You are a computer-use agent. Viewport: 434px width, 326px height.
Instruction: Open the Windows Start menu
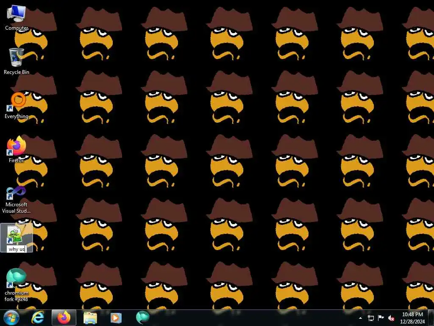(x=11, y=318)
